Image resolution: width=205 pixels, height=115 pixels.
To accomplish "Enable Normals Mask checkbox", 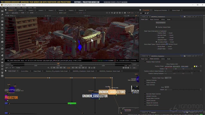I will (156, 35).
